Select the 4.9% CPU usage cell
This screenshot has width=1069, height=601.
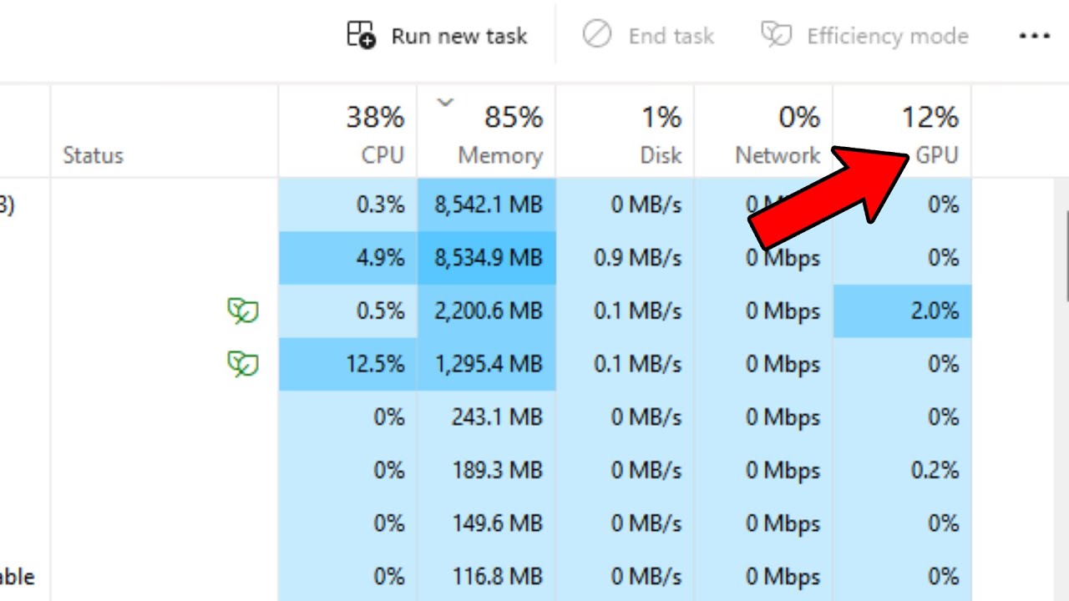347,258
